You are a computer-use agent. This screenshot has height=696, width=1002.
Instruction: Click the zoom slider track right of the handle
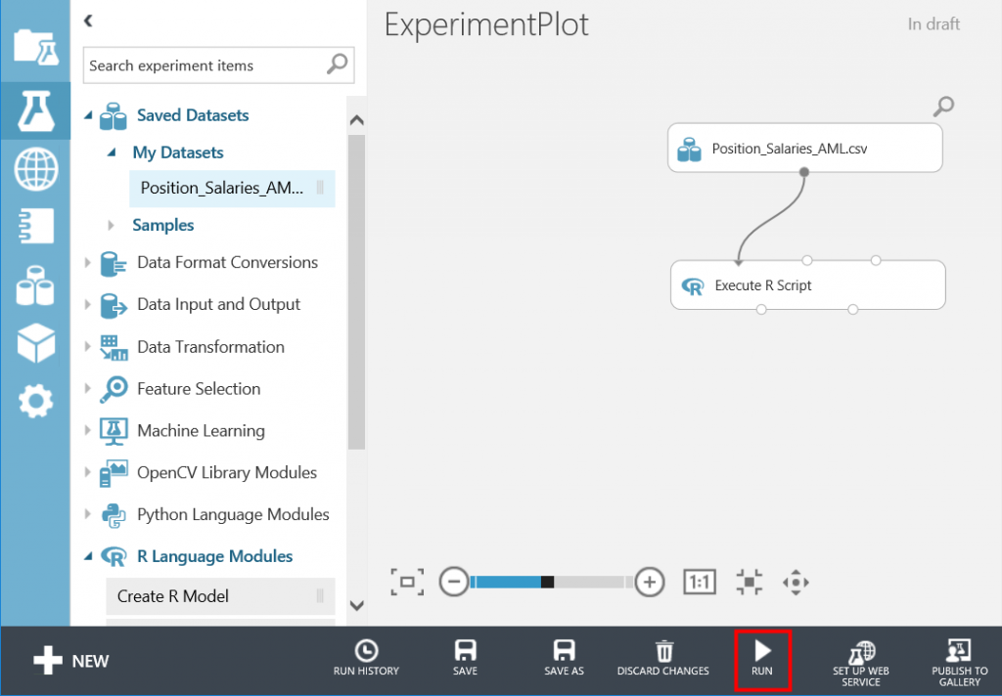[x=592, y=582]
